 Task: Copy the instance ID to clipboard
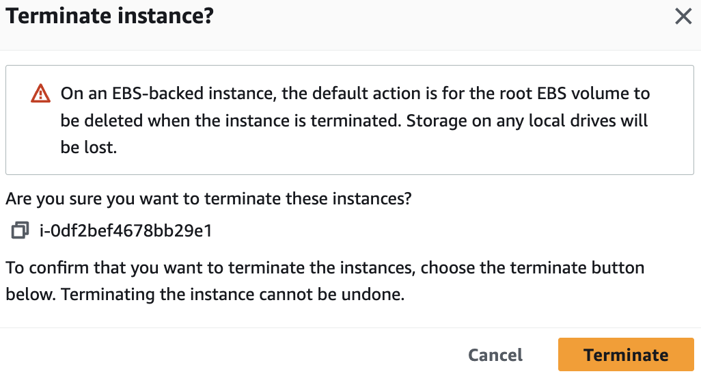20,230
